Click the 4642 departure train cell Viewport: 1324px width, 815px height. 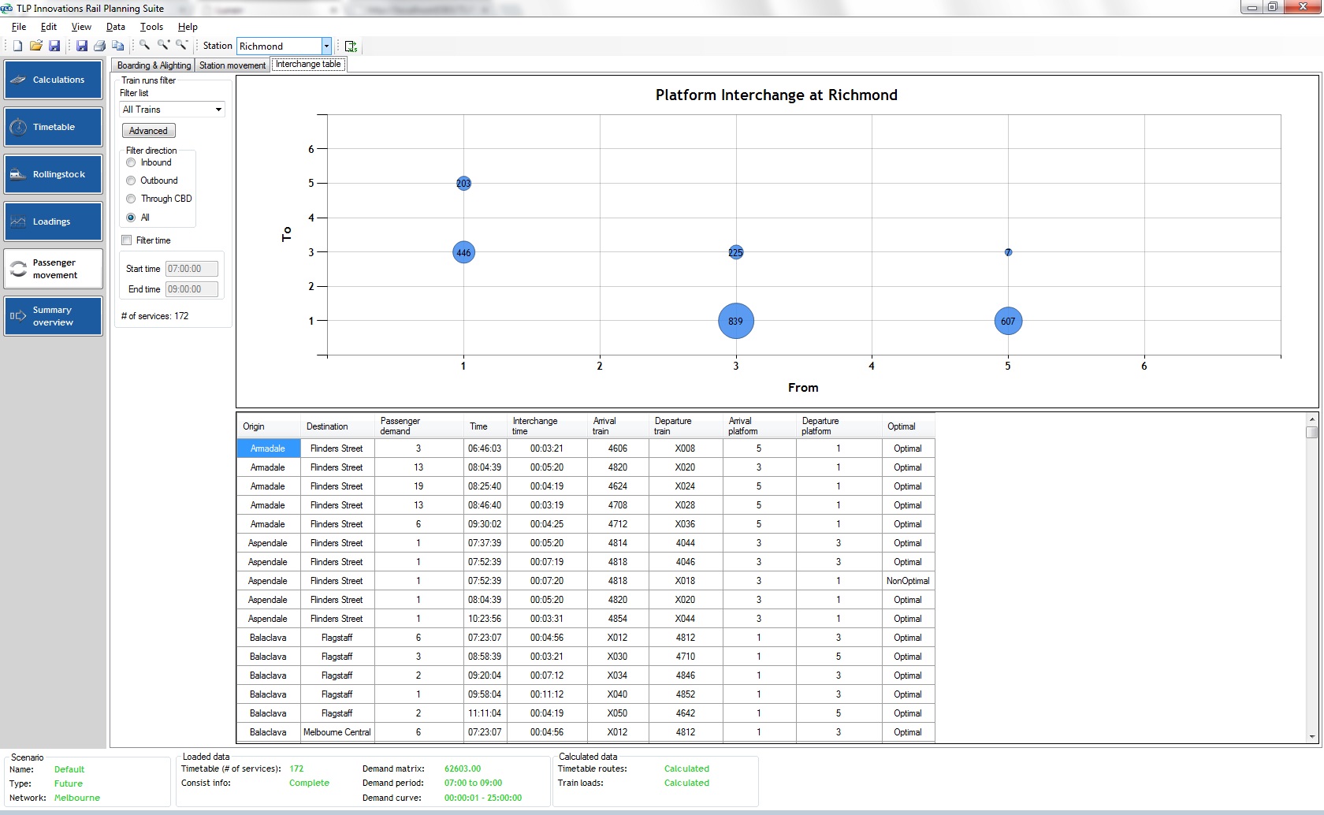686,713
